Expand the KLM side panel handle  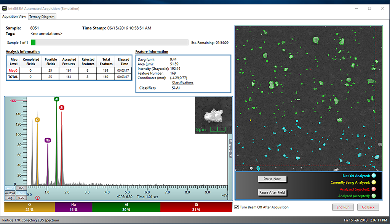(x=230, y=148)
